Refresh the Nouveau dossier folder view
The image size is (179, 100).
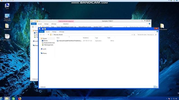[134, 34]
